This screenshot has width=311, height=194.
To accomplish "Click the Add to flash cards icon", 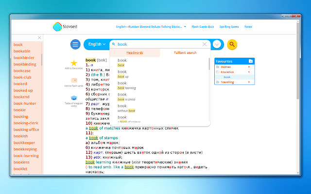I will click(x=74, y=81).
